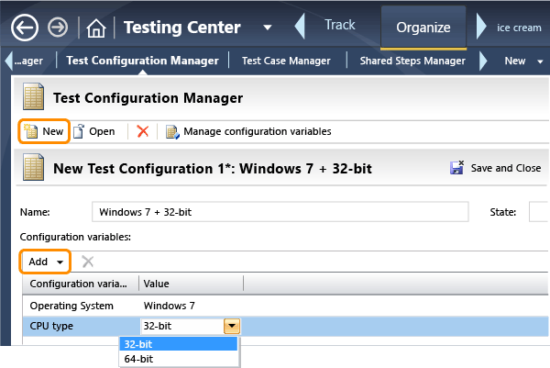
Task: Choose 64-bit from the dropdown list
Action: click(179, 359)
